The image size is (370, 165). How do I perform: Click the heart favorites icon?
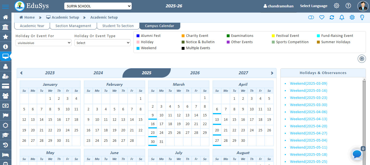click(x=322, y=17)
